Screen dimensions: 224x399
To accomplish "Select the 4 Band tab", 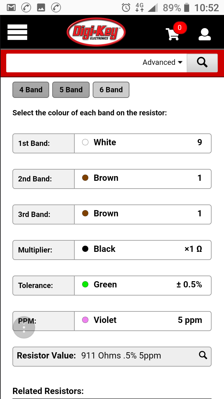I will 31,90.
